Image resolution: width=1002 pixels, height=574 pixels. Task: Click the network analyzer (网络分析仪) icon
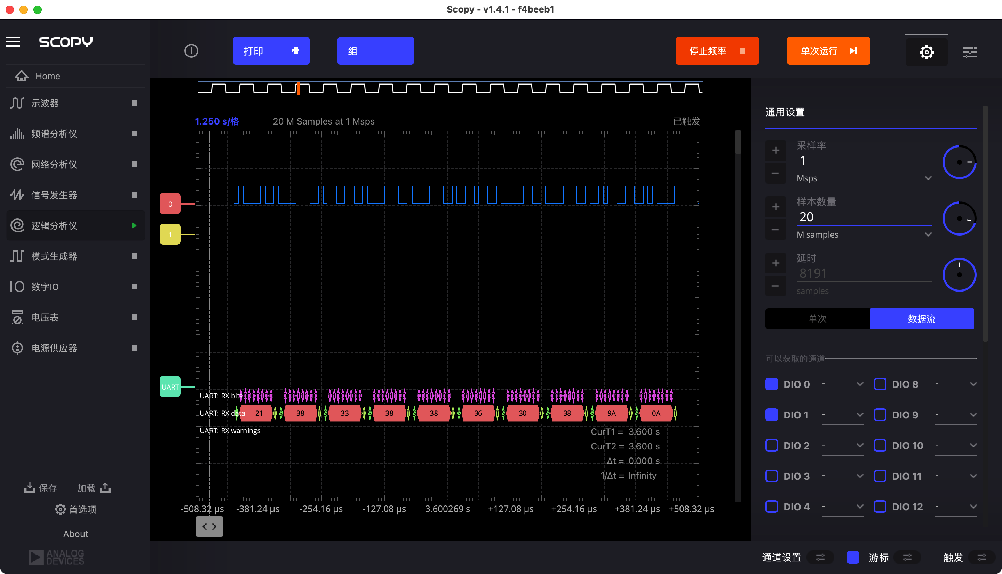point(17,164)
